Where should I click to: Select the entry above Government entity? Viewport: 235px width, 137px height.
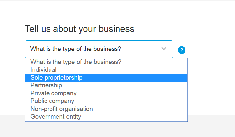click(62, 109)
